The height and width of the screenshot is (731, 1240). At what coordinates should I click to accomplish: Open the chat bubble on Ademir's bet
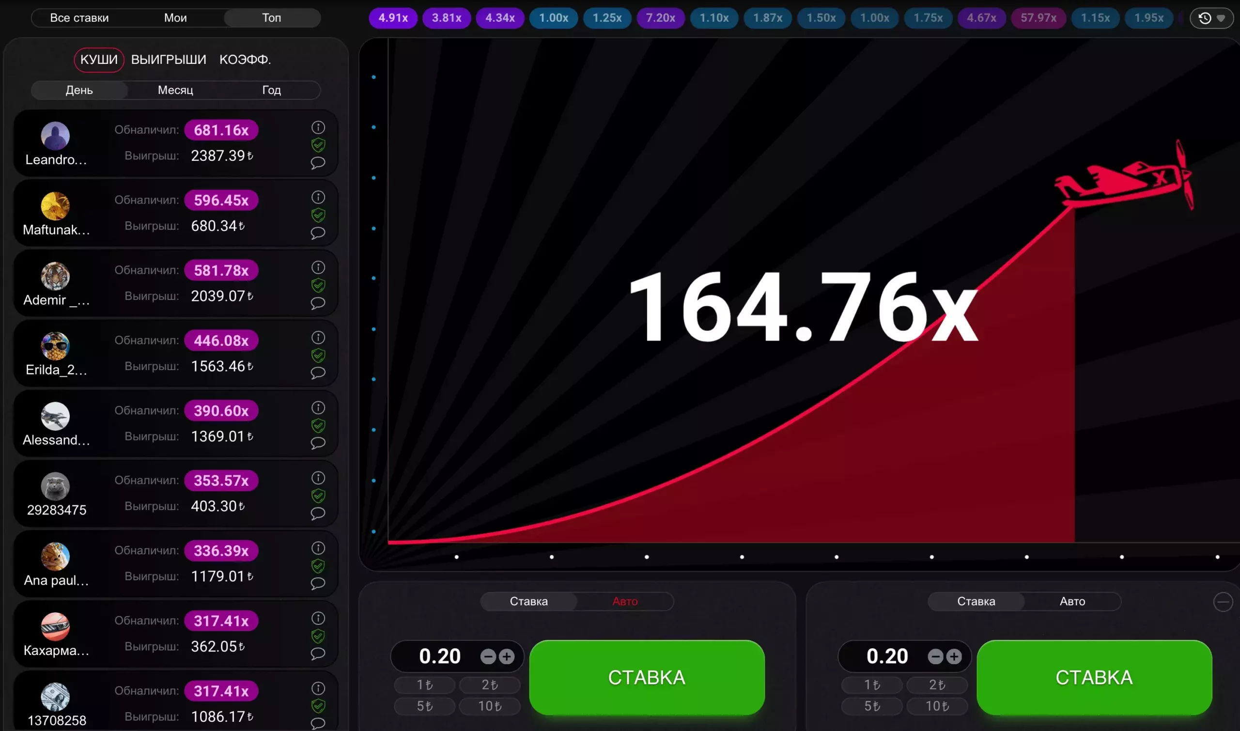[318, 303]
